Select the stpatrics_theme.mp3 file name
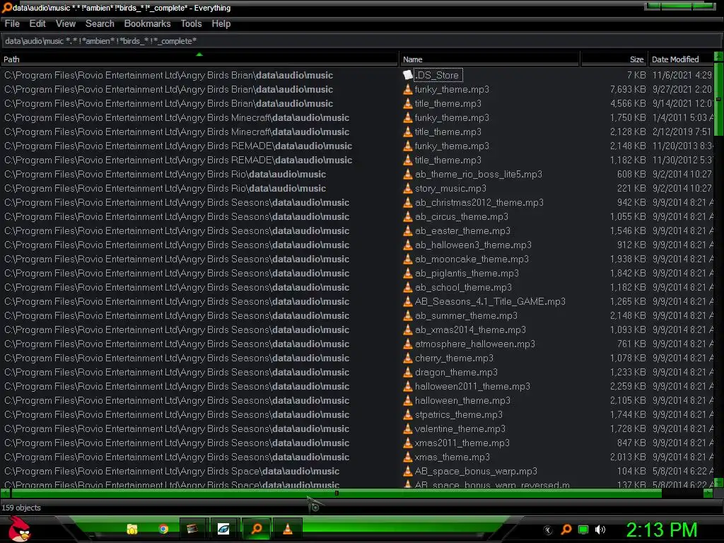724x543 pixels. click(458, 414)
